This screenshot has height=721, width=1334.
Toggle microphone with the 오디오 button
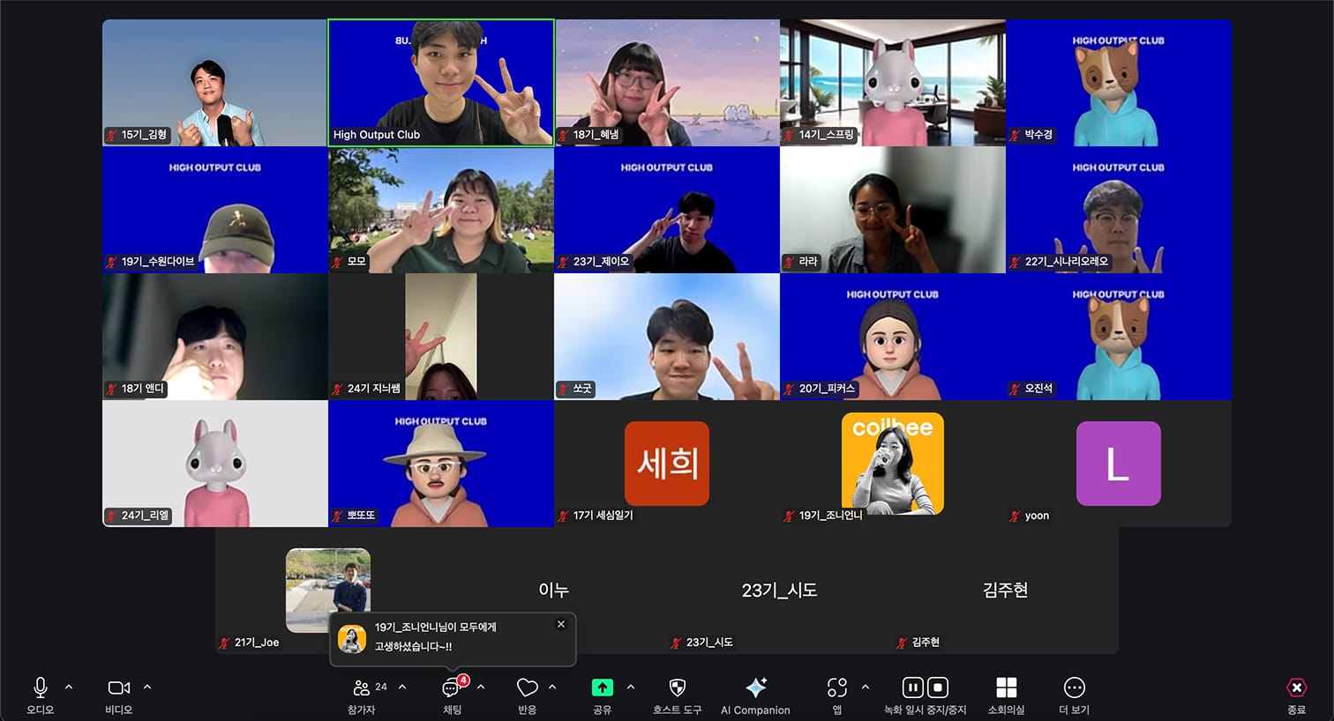41,688
